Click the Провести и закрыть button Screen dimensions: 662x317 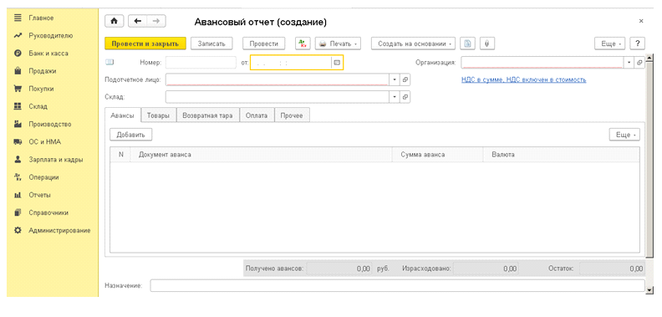click(x=145, y=43)
